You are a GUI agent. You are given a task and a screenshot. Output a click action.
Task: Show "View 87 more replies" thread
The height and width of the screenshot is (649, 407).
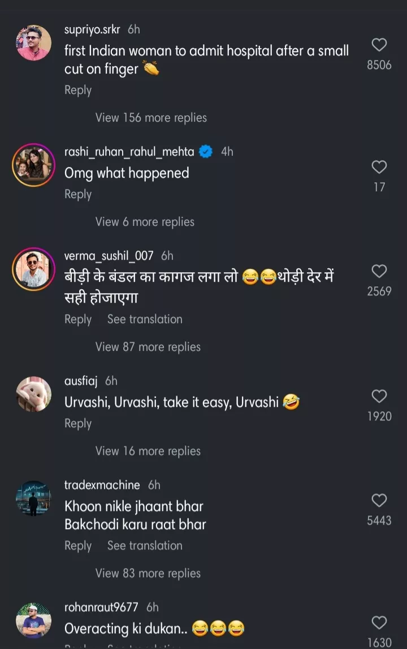coord(148,347)
